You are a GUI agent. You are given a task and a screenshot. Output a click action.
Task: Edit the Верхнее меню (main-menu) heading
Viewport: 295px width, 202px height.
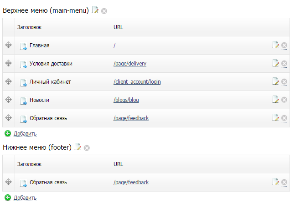[x=95, y=10]
